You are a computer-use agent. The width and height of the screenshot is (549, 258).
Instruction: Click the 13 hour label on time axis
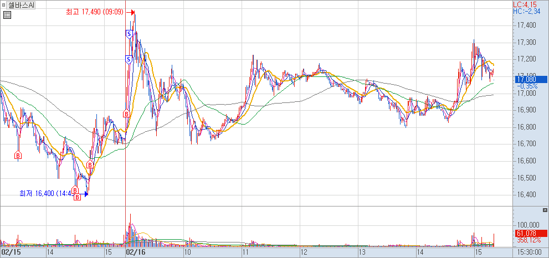[362, 252]
